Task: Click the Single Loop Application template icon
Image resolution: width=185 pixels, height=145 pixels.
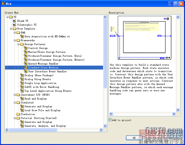Action: click(22, 83)
